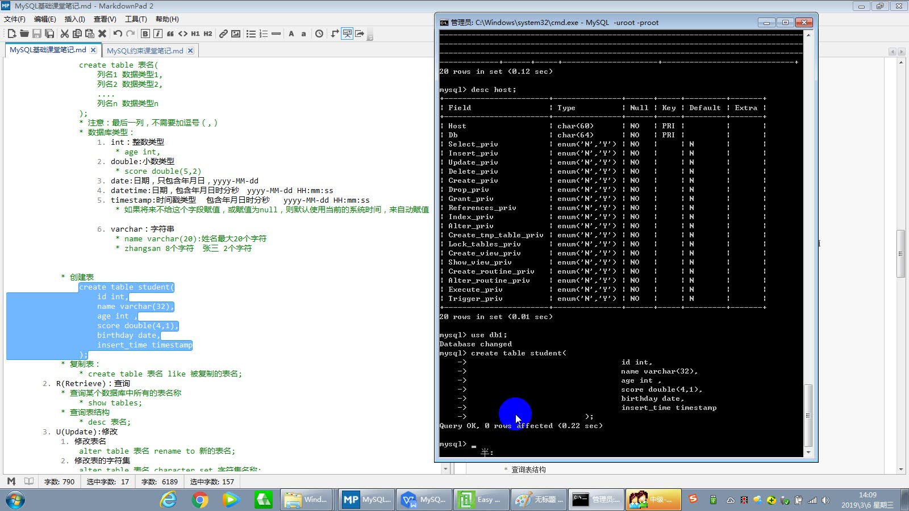Switch to MySQL约束课堂笔记.md tab
Screen dimensions: 909x511
click(145, 51)
